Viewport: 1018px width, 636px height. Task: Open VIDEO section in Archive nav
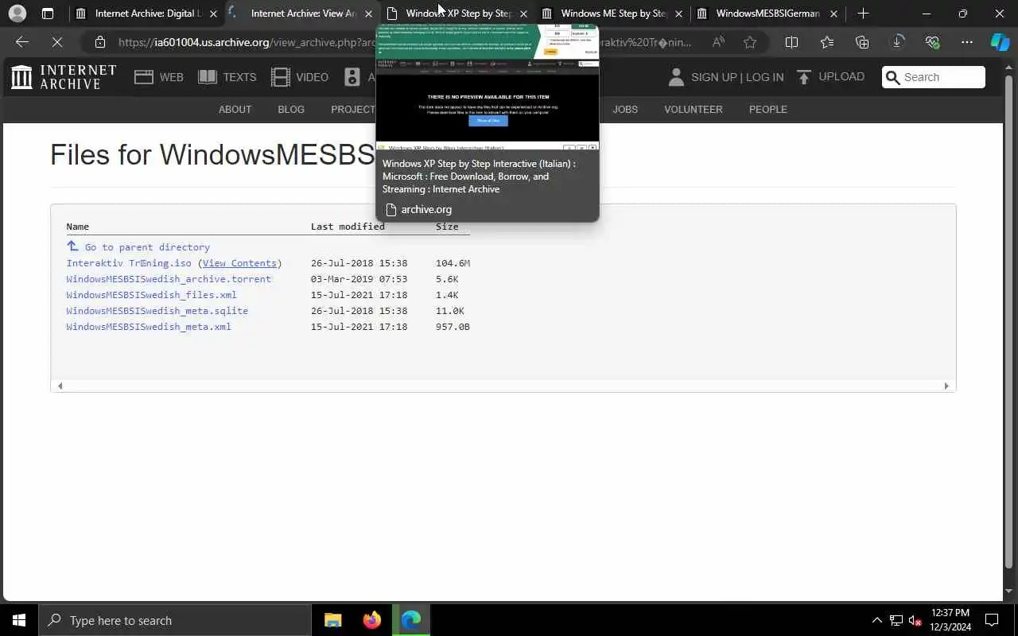(300, 77)
